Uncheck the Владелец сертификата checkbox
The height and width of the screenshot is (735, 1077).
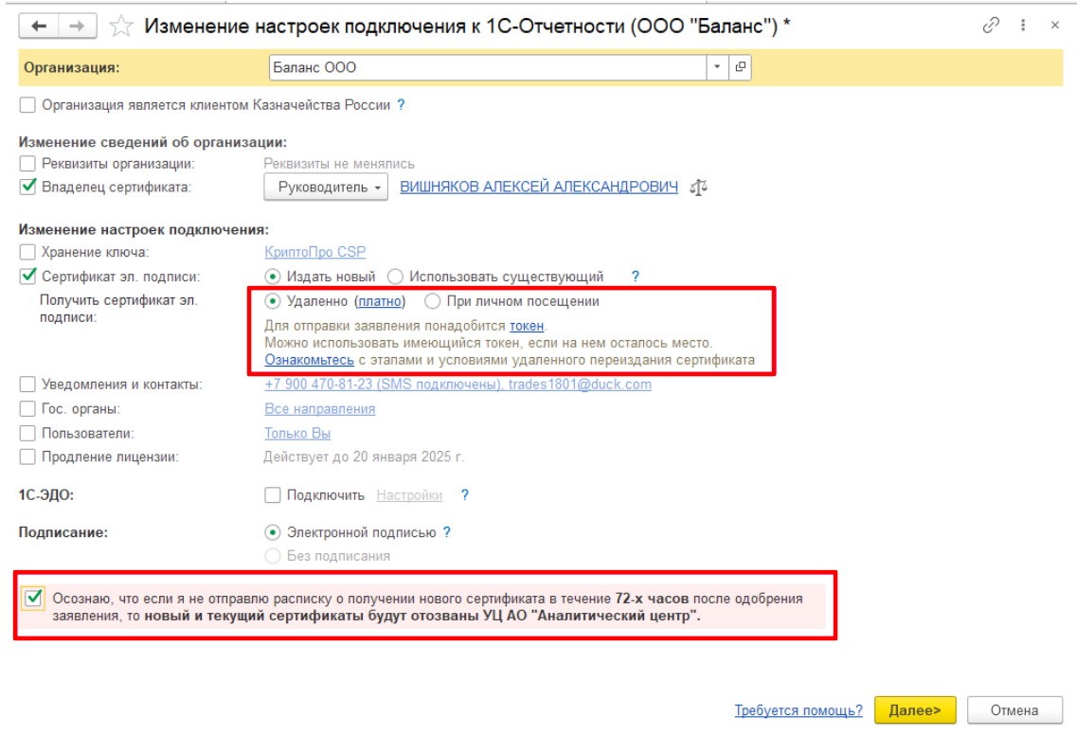point(27,187)
